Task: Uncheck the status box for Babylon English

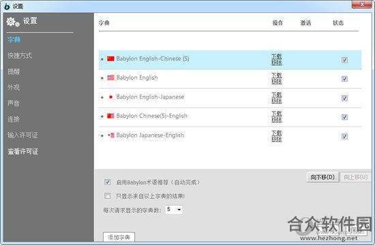Action: (x=344, y=79)
